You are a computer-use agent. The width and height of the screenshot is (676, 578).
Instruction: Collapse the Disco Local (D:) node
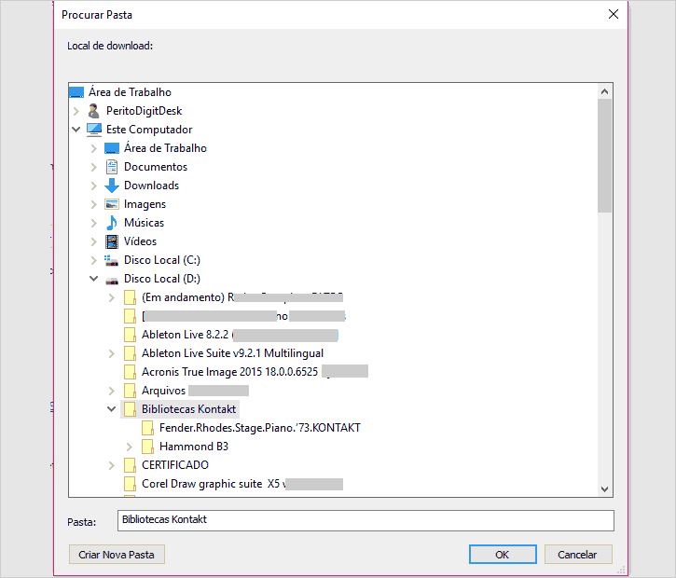tap(93, 279)
